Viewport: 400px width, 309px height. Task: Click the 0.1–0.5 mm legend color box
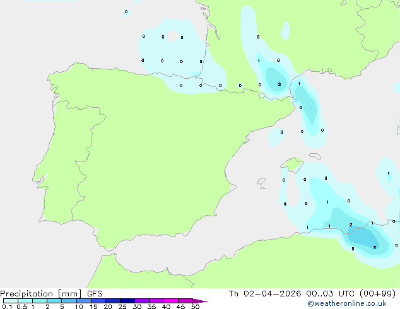click(11, 301)
